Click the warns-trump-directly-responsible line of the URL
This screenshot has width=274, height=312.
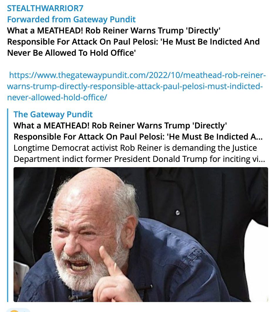pyautogui.click(x=135, y=86)
